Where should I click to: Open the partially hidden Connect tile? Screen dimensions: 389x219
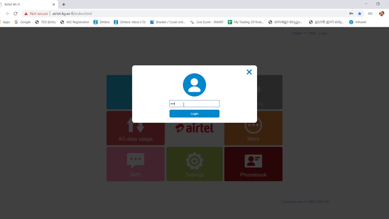click(270, 92)
